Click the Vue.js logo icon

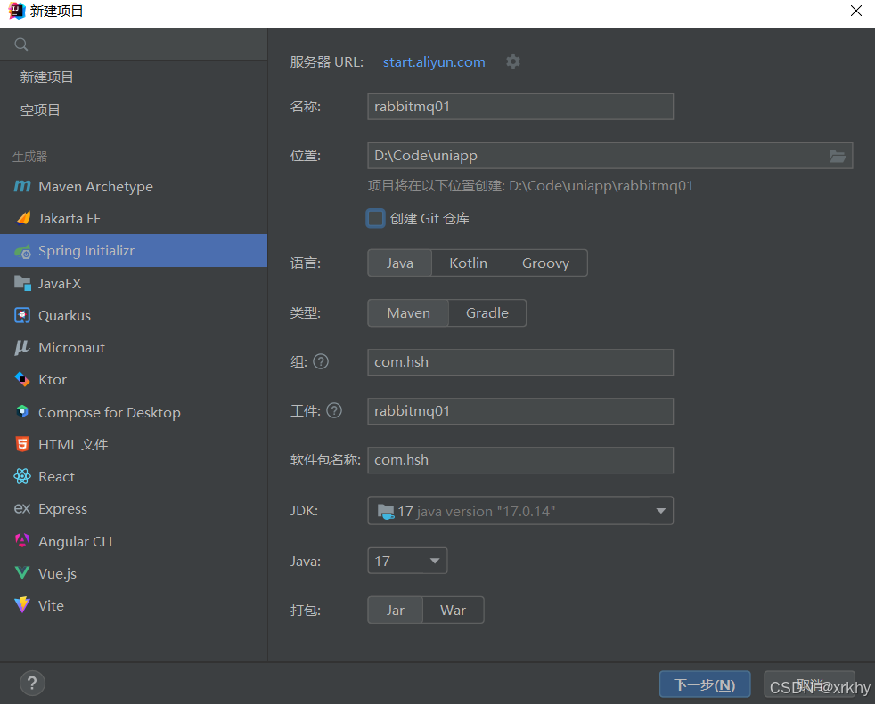(22, 573)
